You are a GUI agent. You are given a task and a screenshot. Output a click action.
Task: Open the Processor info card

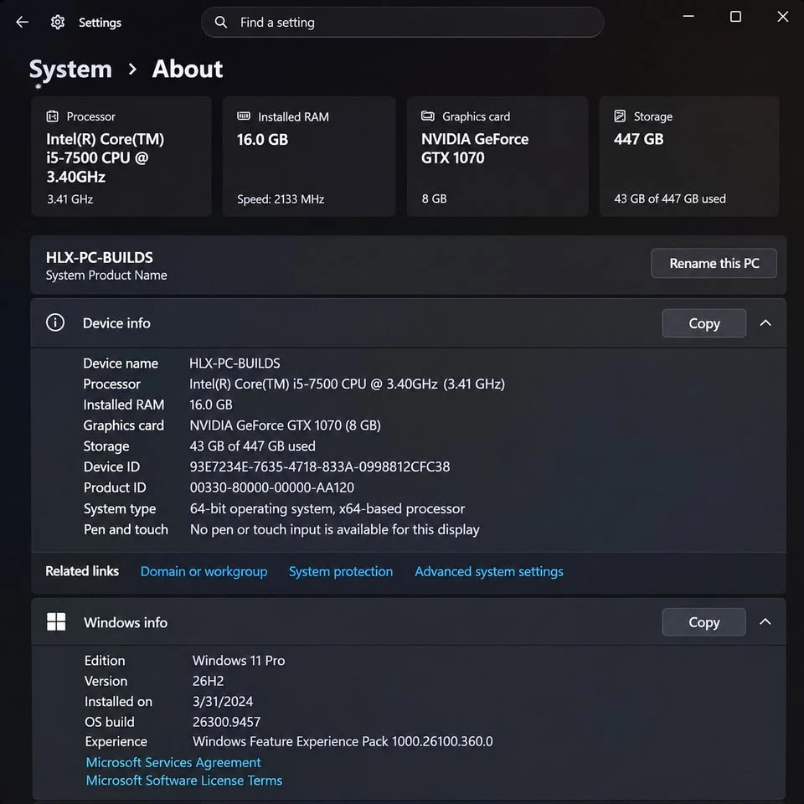(x=121, y=157)
